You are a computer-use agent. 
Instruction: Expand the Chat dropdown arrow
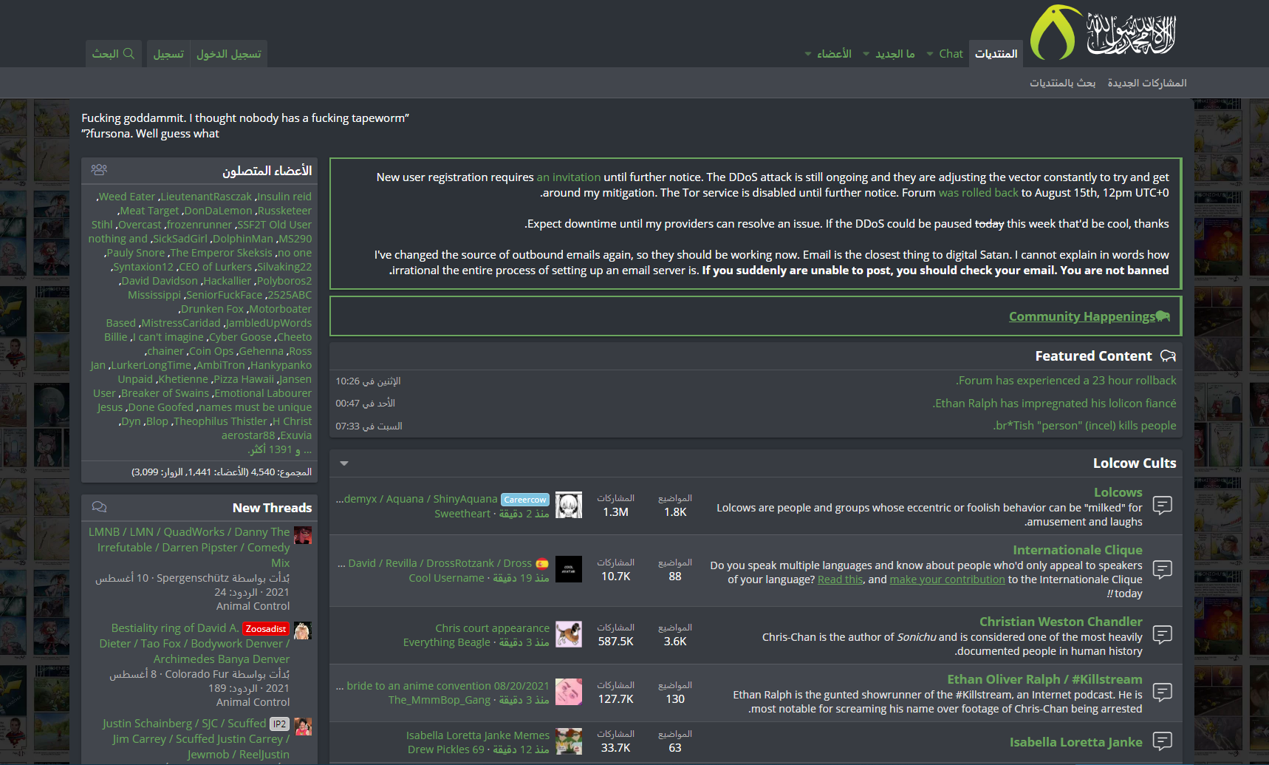[930, 54]
